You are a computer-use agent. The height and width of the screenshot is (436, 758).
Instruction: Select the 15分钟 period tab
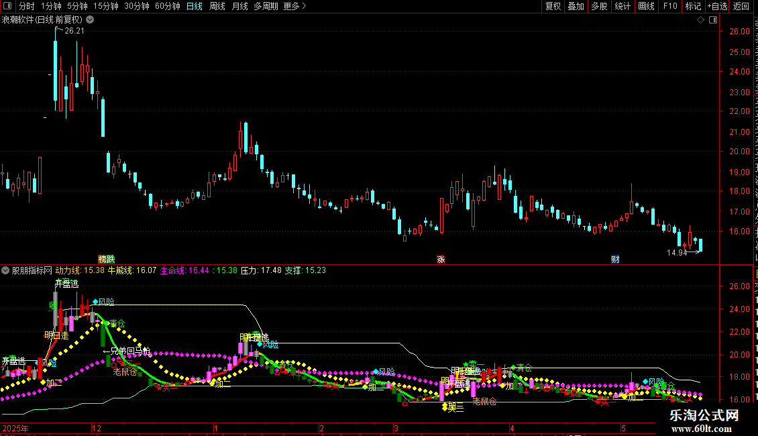coord(106,6)
